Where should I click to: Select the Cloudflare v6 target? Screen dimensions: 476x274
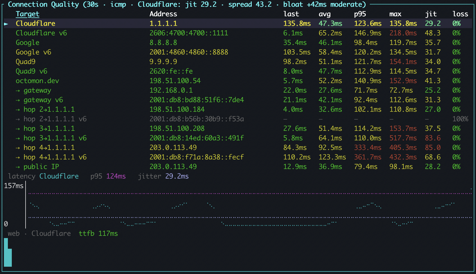tap(238, 33)
